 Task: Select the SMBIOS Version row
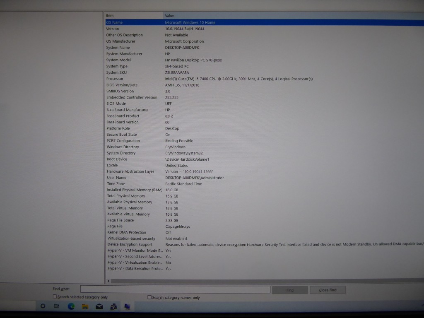[x=265, y=91]
